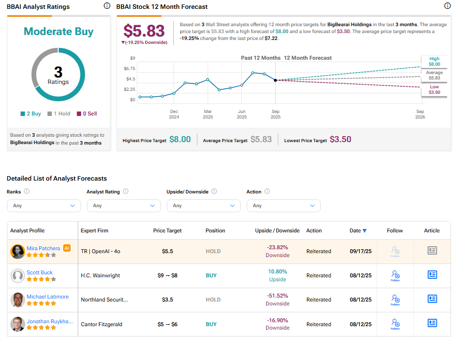Expand the Action filter dropdown
Screen dimensions: 455x339
pyautogui.click(x=283, y=206)
